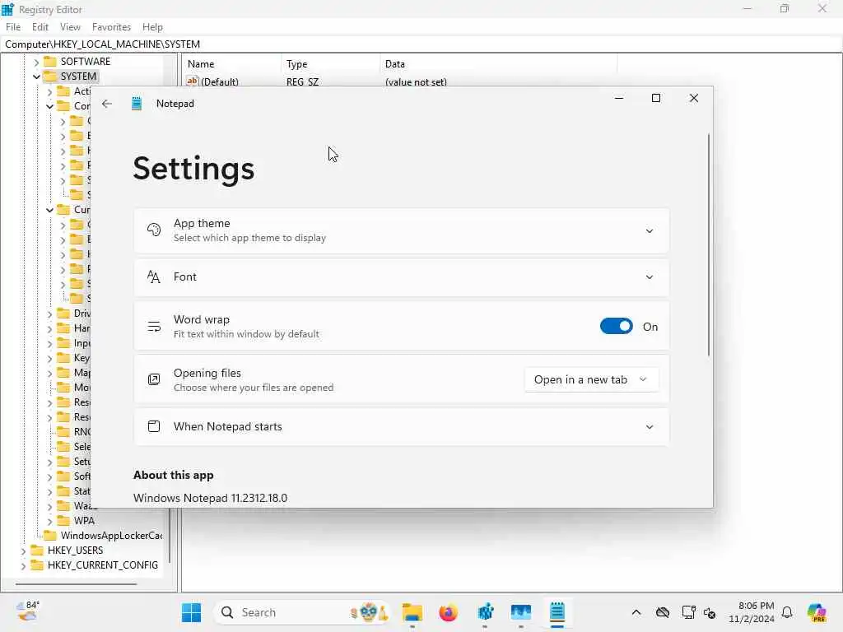Image resolution: width=843 pixels, height=632 pixels.
Task: Open the Windows Start menu
Action: point(191,612)
